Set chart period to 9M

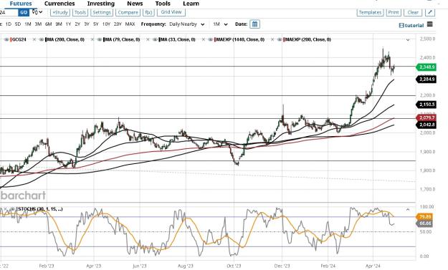point(59,24)
